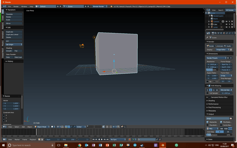The height and width of the screenshot is (148, 237).
Task: Click the Lamp data icon in outliner
Action: coord(222,27)
